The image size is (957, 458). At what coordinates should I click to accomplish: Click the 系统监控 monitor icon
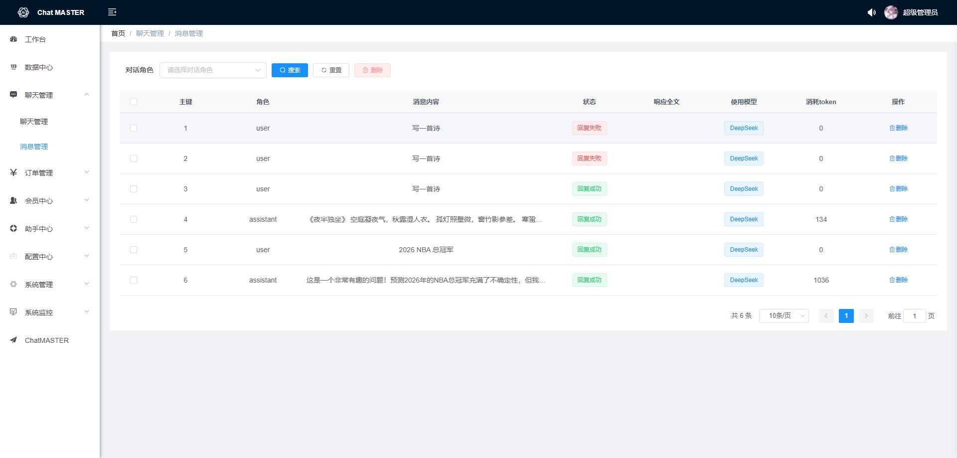(x=13, y=312)
